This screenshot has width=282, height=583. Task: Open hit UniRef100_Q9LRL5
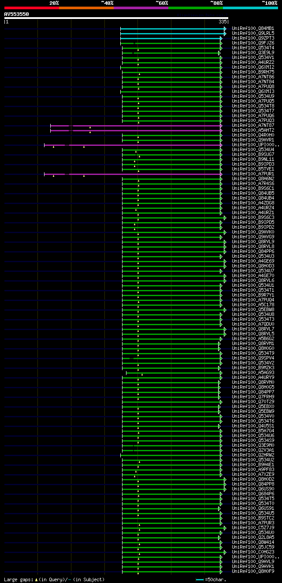coord(253,33)
